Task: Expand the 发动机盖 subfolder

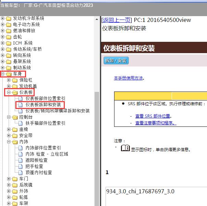Action: tap(9, 86)
